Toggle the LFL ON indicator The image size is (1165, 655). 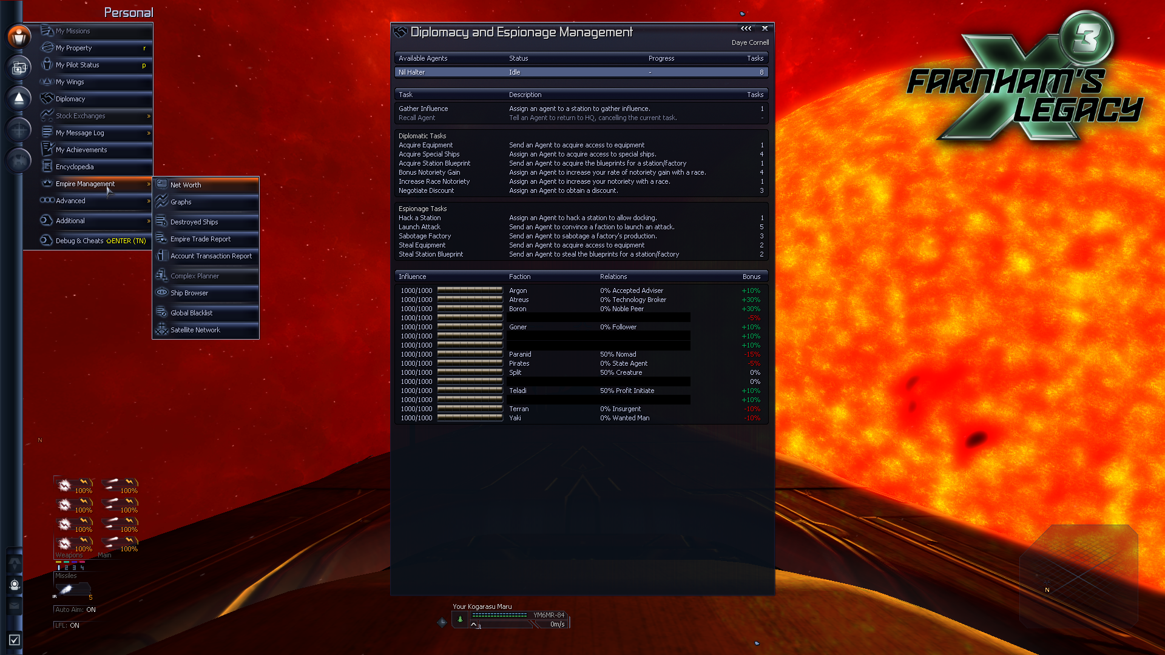click(x=67, y=625)
